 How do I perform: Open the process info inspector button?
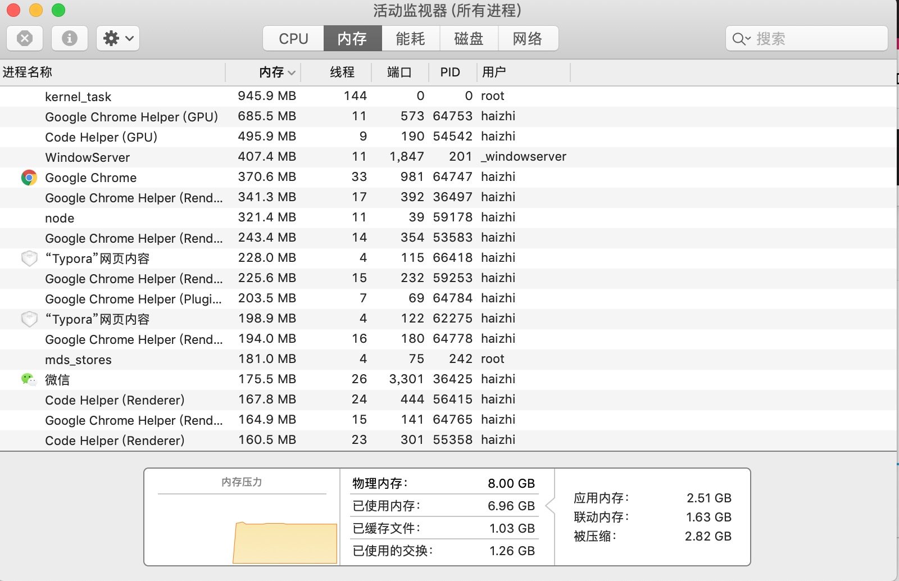click(x=70, y=38)
